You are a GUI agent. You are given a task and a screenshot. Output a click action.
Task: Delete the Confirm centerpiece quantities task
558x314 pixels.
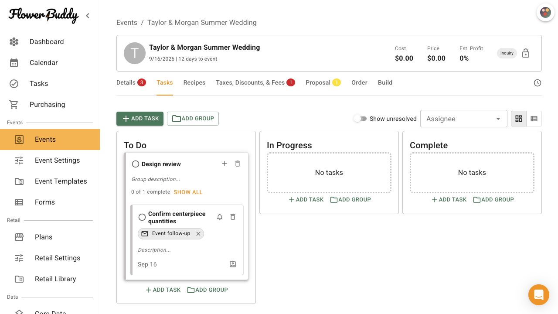(233, 217)
